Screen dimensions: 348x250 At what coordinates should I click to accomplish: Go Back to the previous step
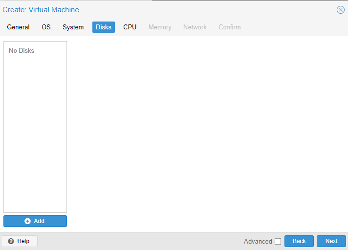[299, 241]
